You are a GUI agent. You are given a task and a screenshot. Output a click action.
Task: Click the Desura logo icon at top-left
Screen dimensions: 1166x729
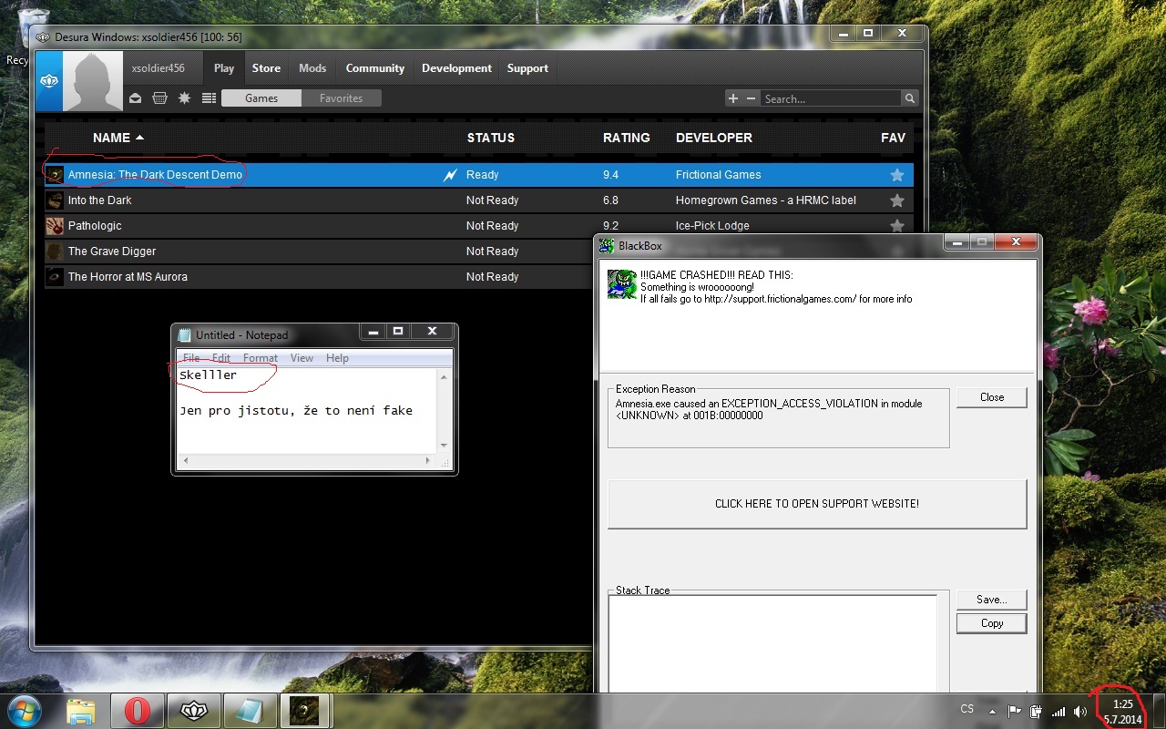(x=49, y=81)
